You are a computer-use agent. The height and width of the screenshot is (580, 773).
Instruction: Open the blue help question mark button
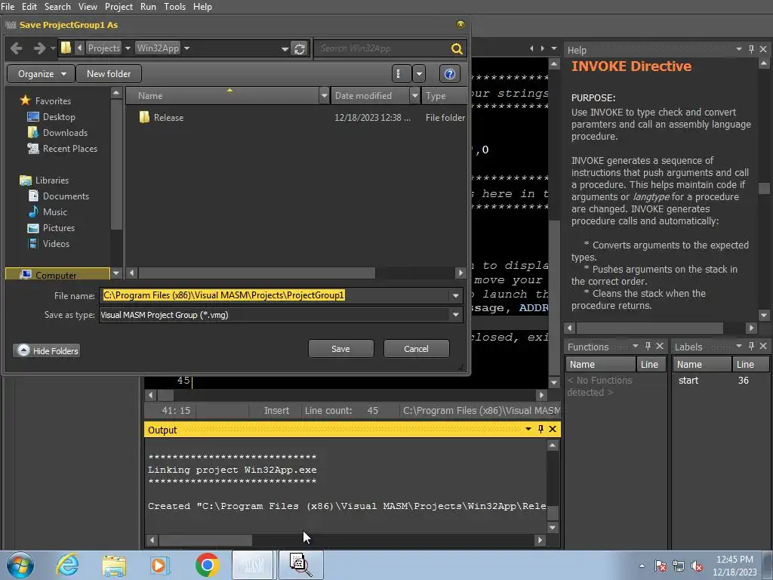[x=450, y=74]
